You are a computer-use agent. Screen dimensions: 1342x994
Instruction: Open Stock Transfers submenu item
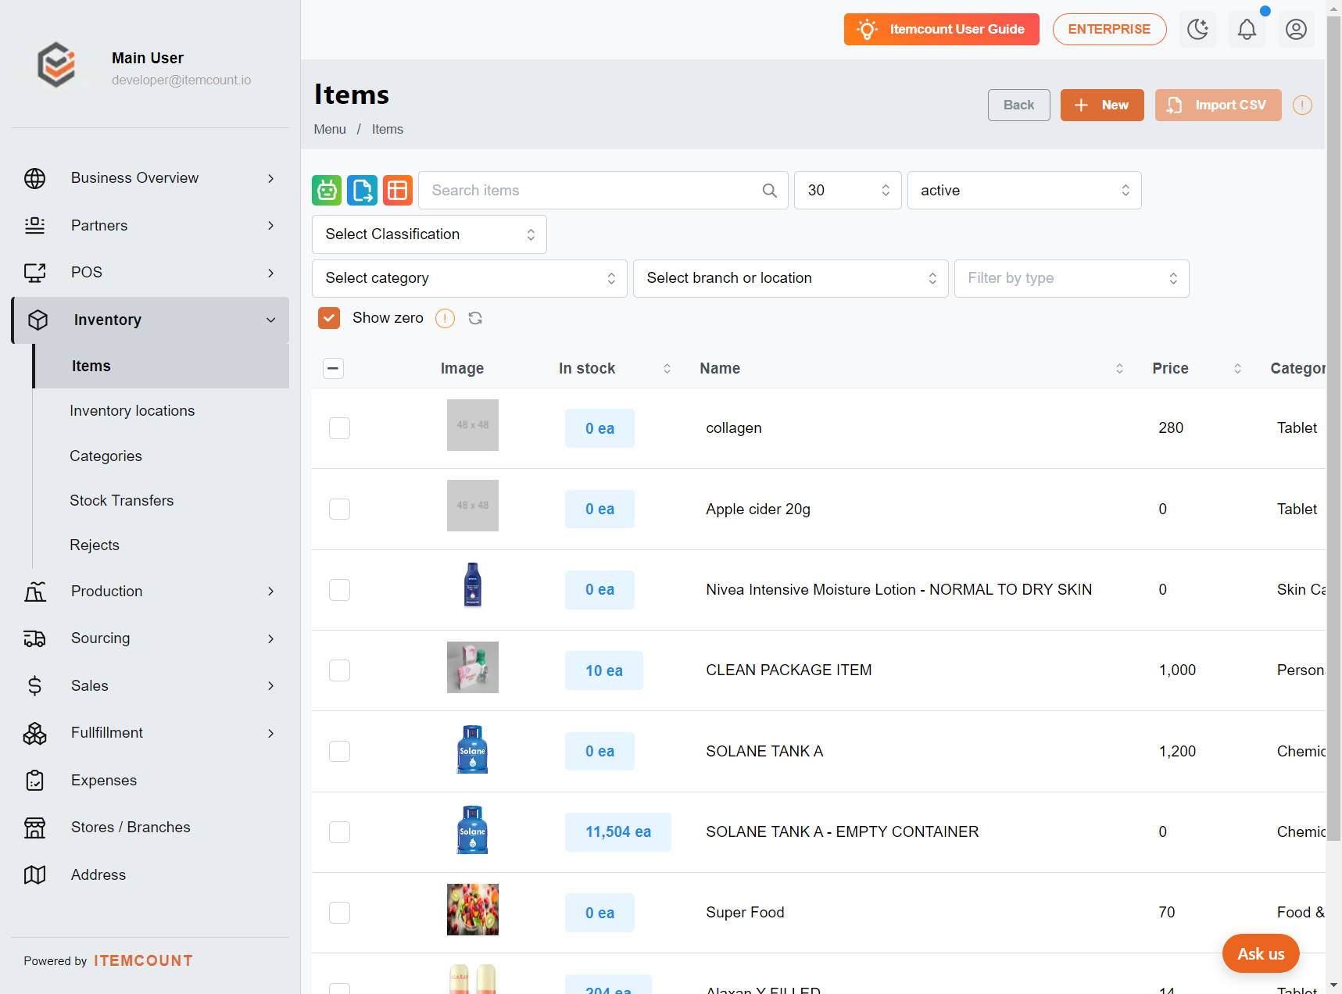click(122, 501)
